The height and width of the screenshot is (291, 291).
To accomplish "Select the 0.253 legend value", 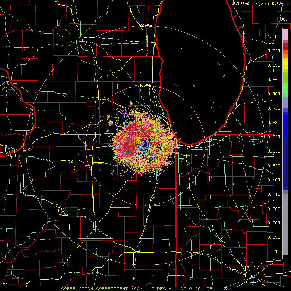I will [x=274, y=237].
